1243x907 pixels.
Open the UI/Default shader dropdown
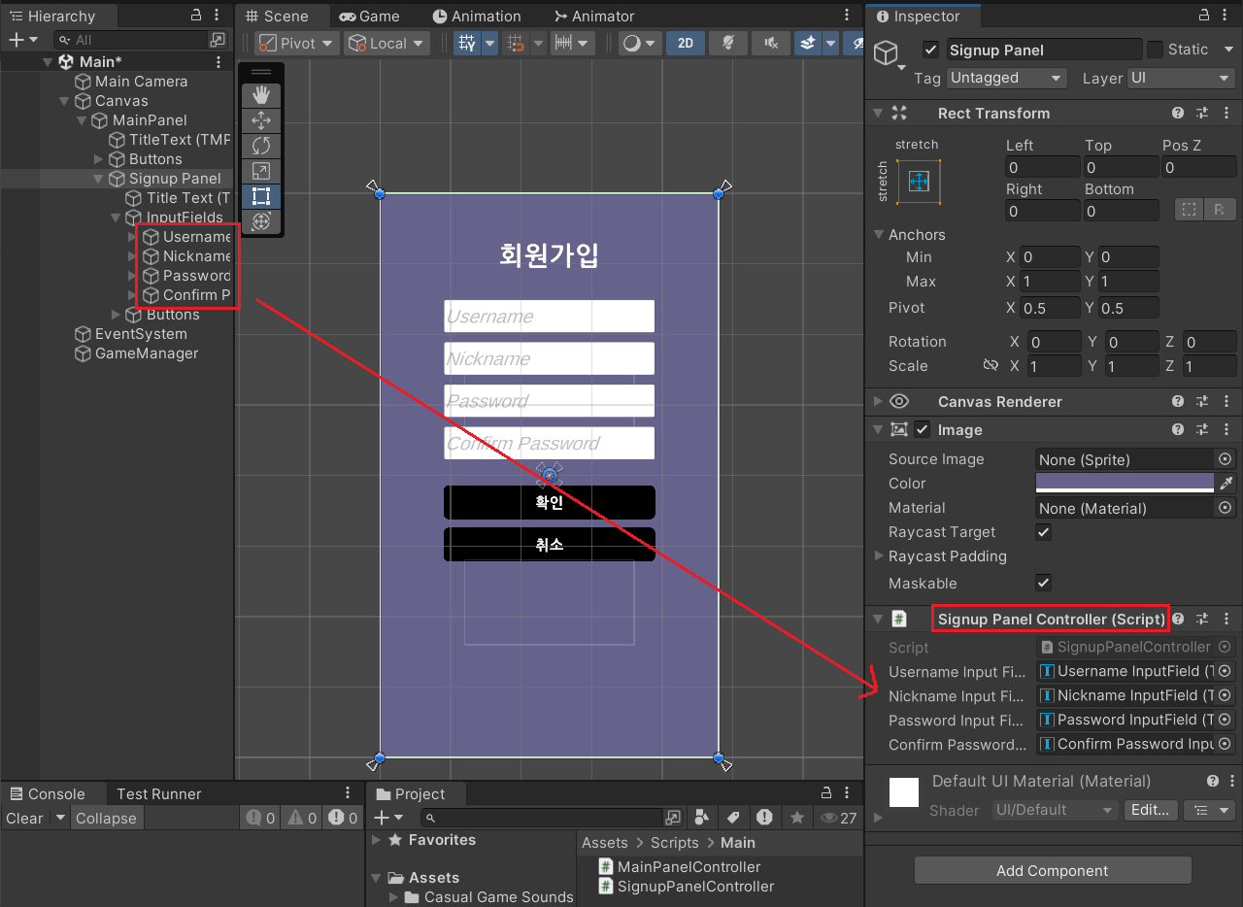tap(1055, 809)
